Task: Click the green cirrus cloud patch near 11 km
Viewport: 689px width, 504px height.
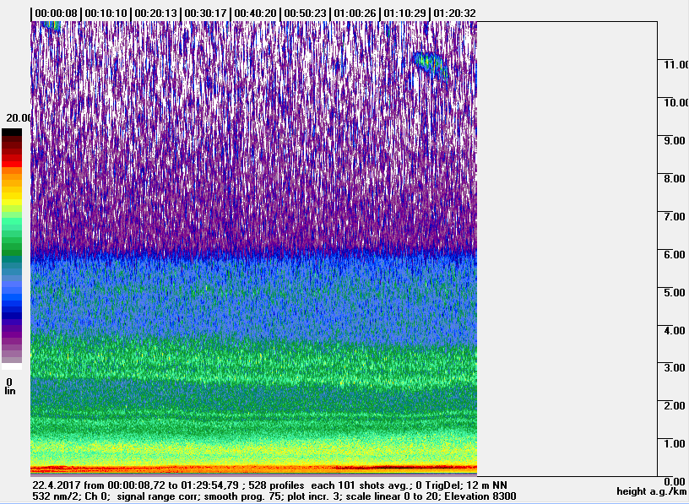Action: [x=430, y=65]
